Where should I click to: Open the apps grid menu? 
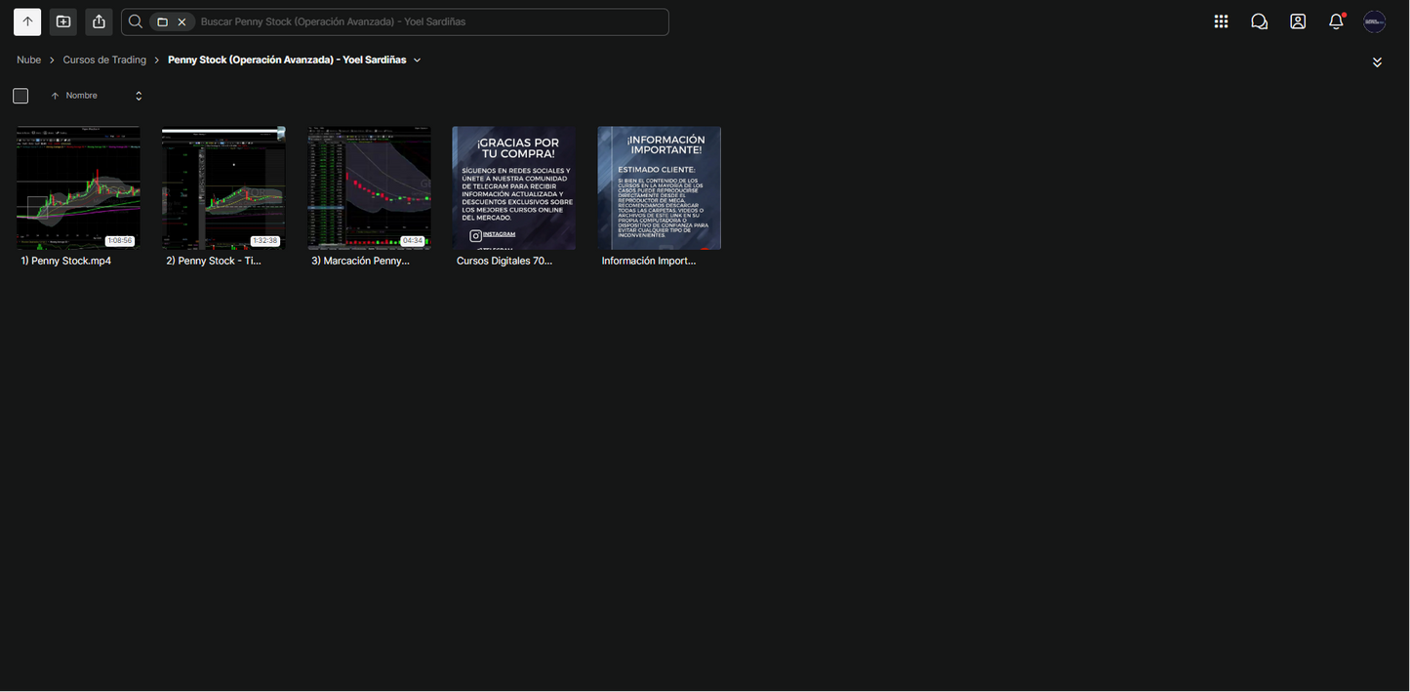coord(1221,21)
